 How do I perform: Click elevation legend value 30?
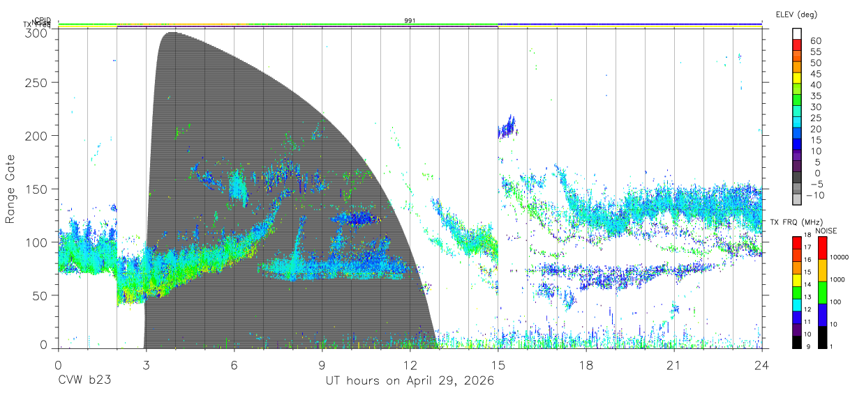pos(815,107)
